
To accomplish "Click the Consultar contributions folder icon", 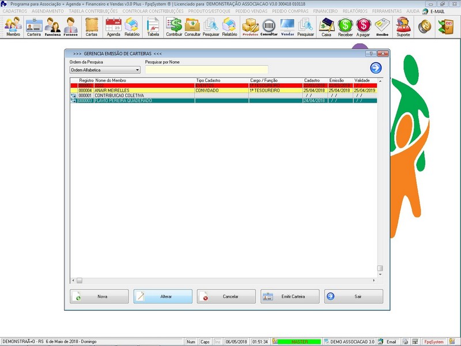I will pos(192,27).
